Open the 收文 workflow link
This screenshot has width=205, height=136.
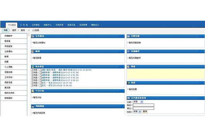point(57,86)
